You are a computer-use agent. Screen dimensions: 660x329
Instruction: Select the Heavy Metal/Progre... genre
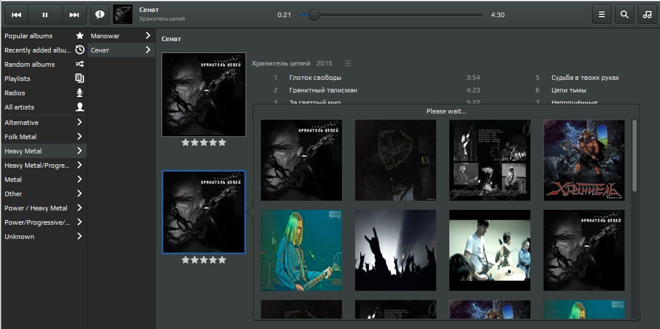(x=44, y=165)
